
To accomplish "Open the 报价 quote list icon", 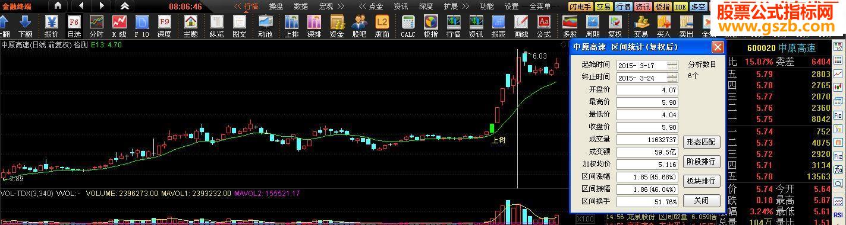I will point(51,26).
